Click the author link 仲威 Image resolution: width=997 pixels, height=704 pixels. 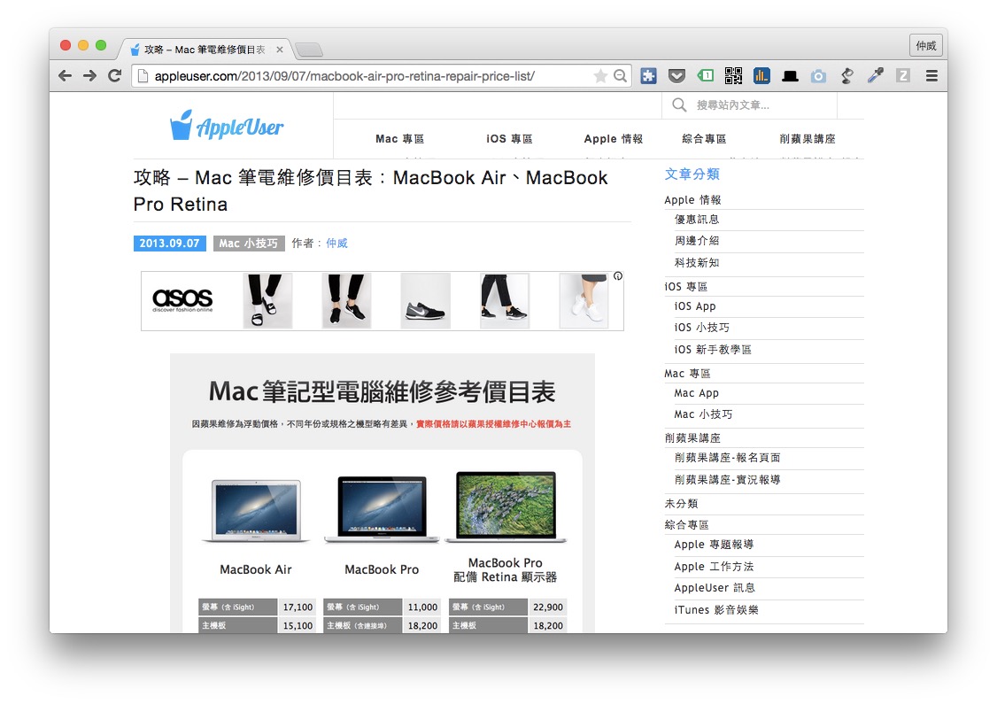pyautogui.click(x=336, y=244)
